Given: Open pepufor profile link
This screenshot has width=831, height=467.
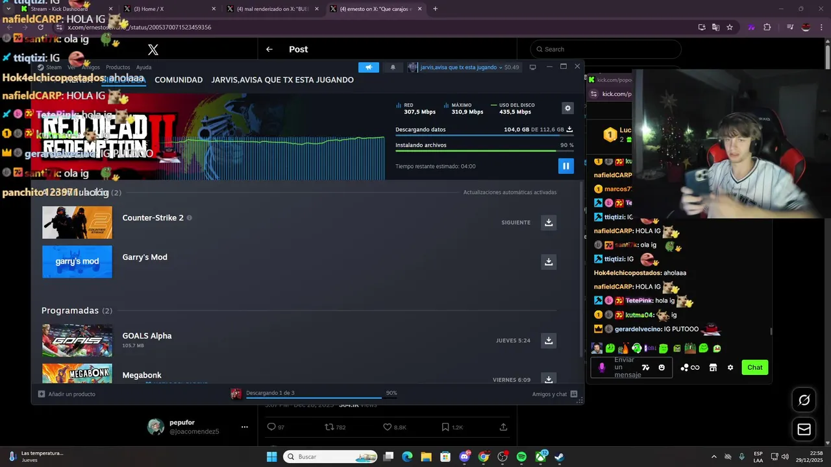Looking at the screenshot, I should coord(182,423).
